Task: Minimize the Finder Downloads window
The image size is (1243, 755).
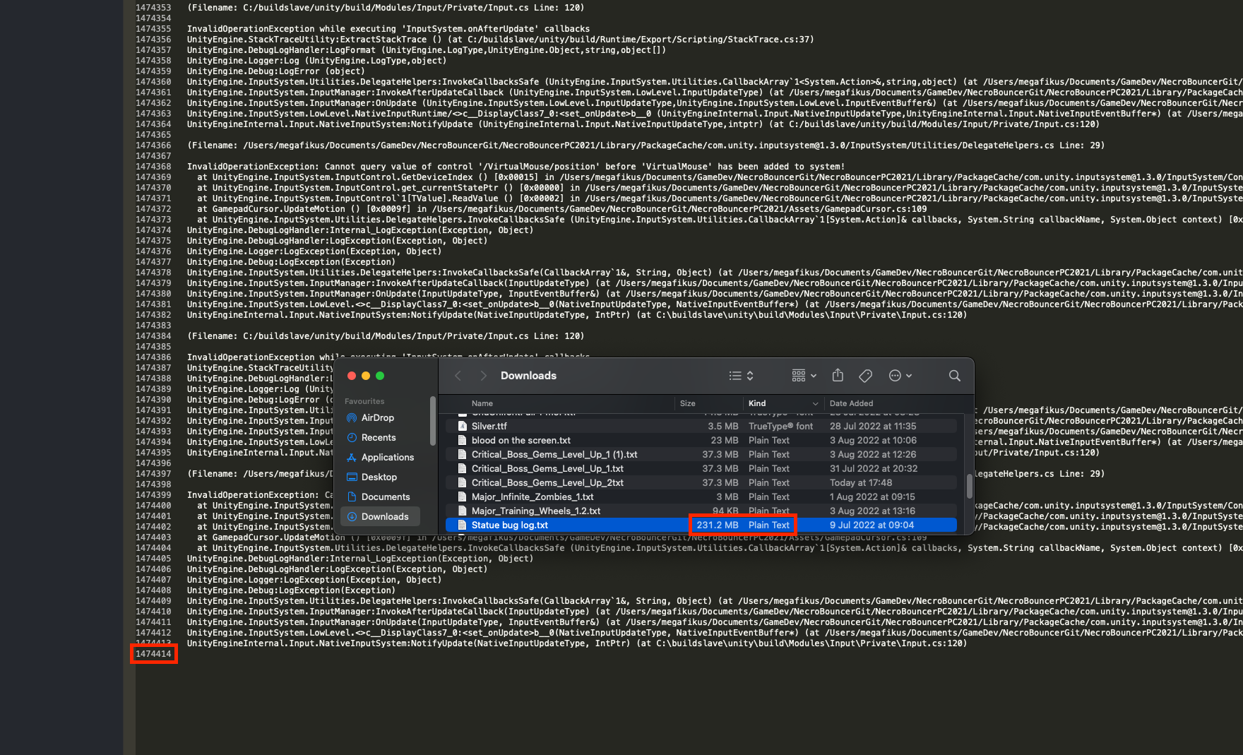Action: pos(366,376)
